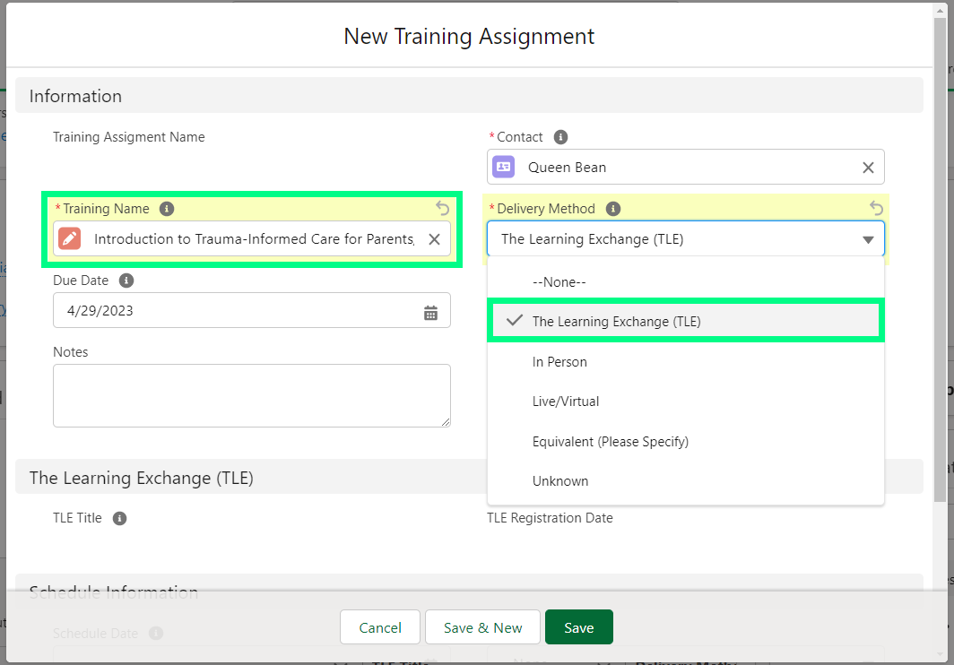Click the TLE Title info icon
This screenshot has width=954, height=665.
pos(120,518)
